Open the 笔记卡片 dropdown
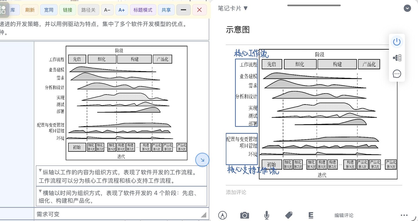 coord(233,8)
